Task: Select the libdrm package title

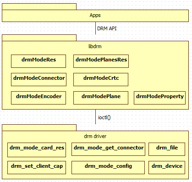Action: click(95, 46)
